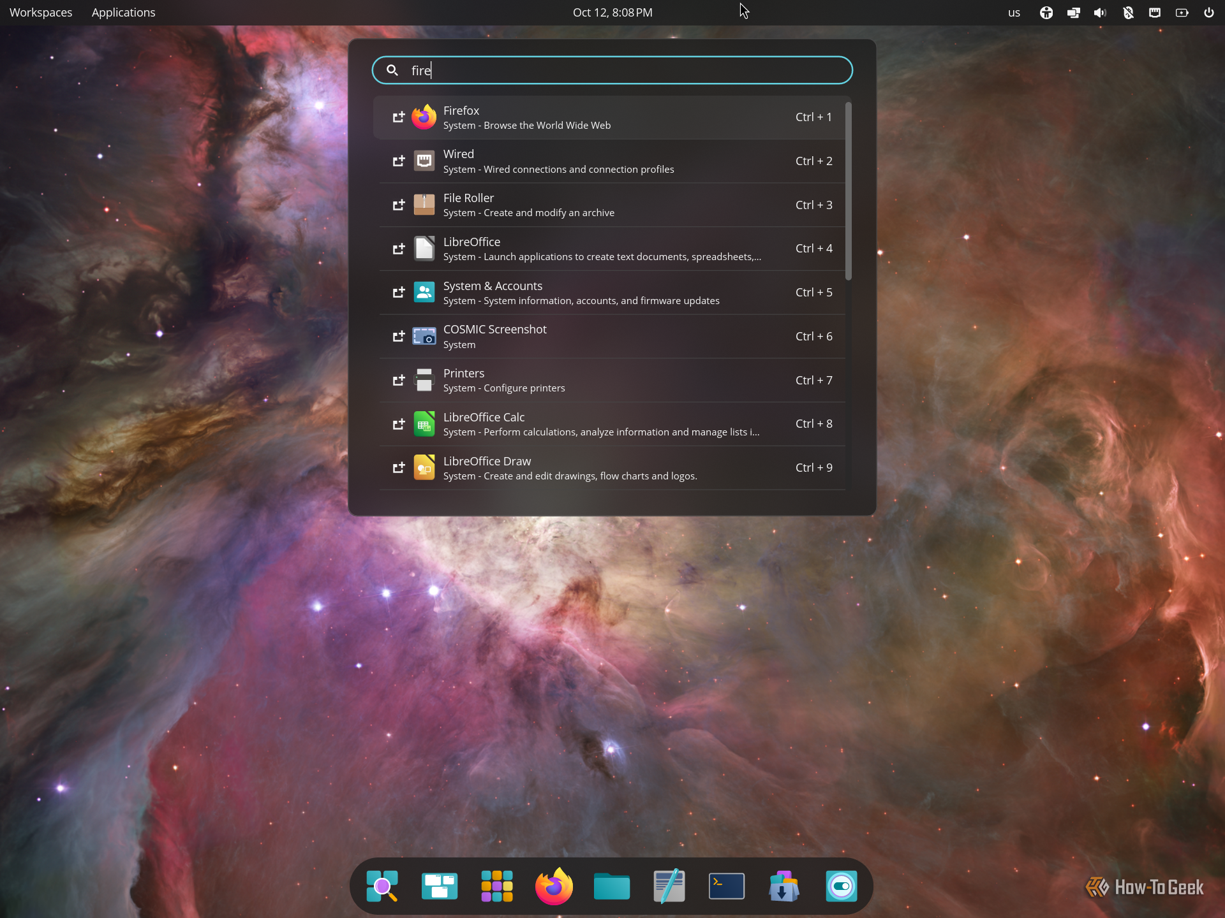
Task: Open LibreOffice Calc icon
Action: pos(424,424)
